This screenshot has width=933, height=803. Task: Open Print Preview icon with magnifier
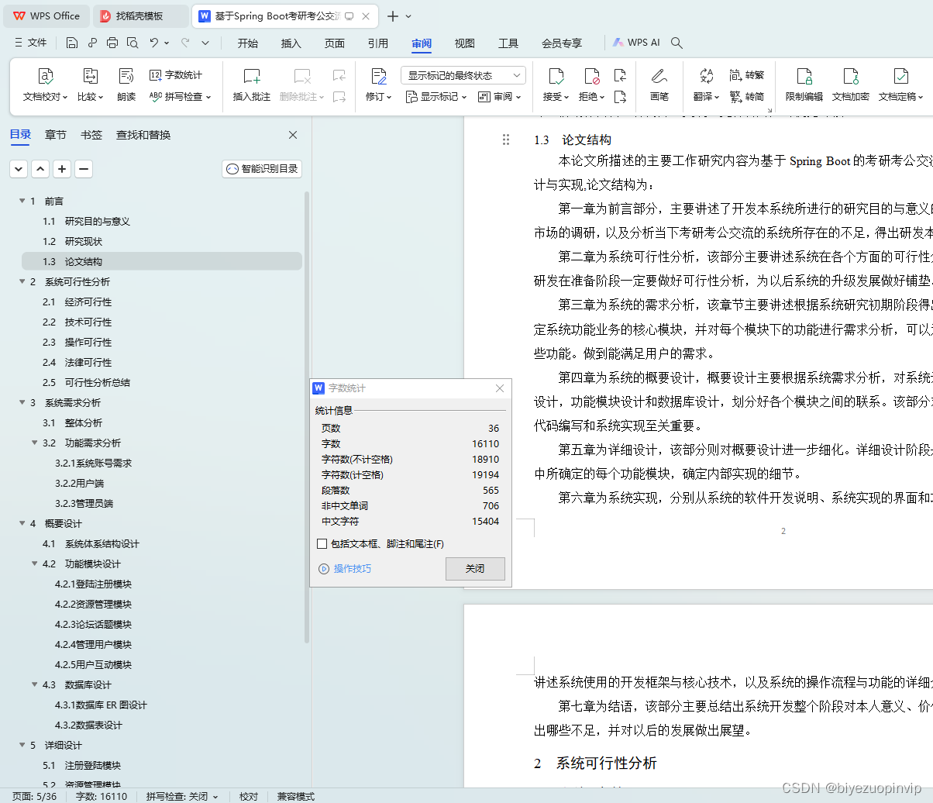tap(133, 43)
